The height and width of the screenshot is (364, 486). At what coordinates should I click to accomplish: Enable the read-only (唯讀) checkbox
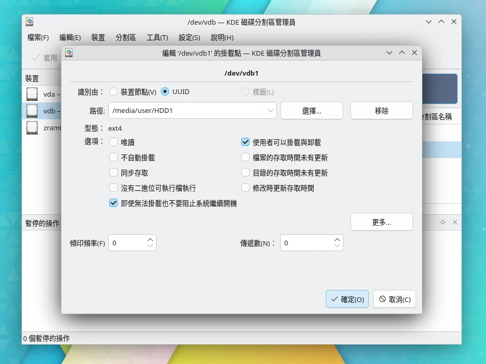[113, 142]
